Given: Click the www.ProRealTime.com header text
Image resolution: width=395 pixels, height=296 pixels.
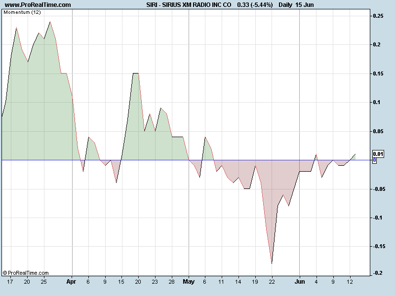Looking at the screenshot, I should tap(38, 5).
